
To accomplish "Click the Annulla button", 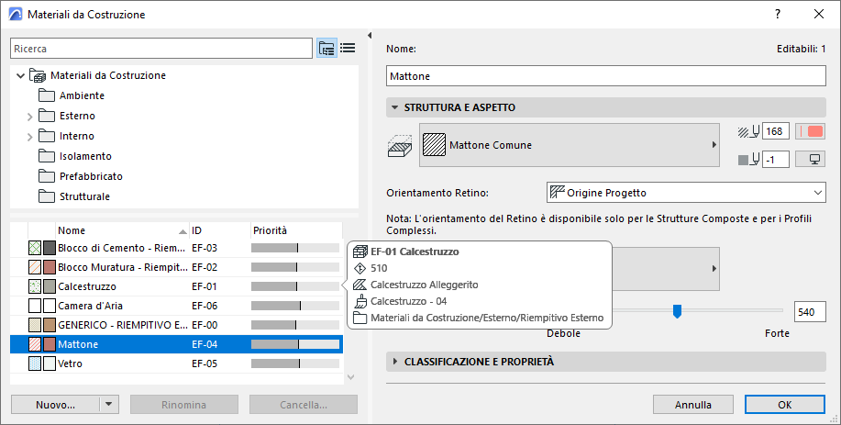I will [693, 404].
